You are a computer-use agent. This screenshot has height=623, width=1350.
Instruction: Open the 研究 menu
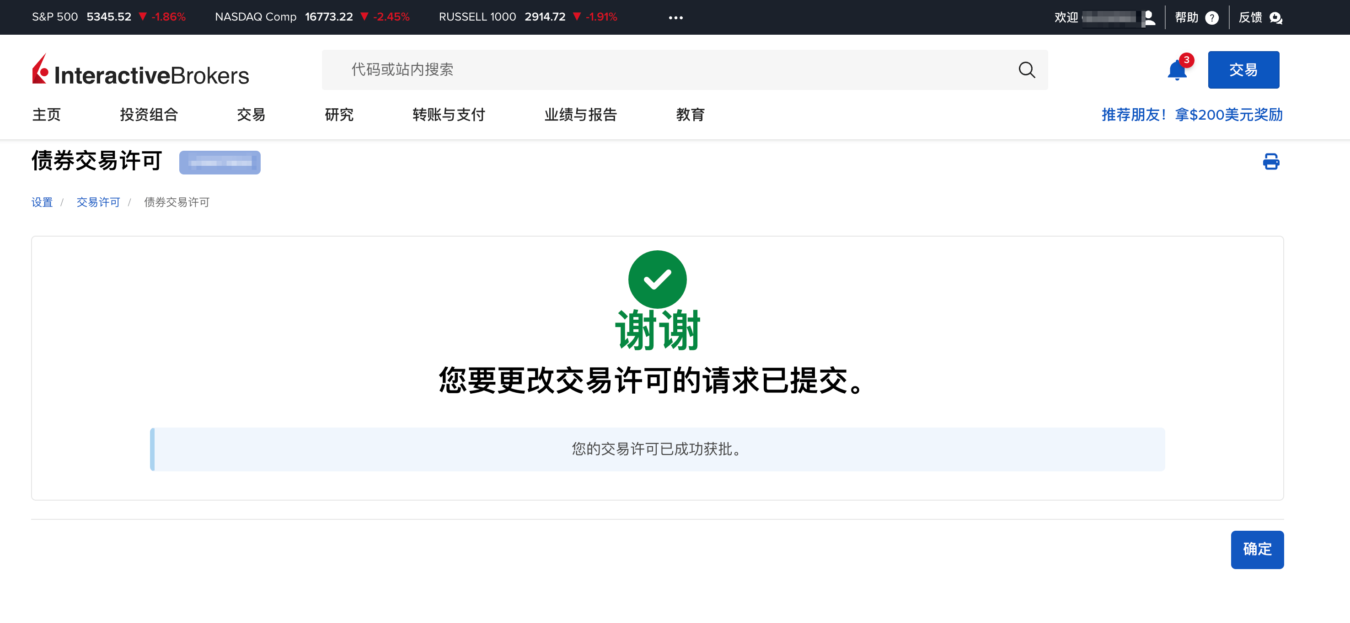tap(339, 115)
